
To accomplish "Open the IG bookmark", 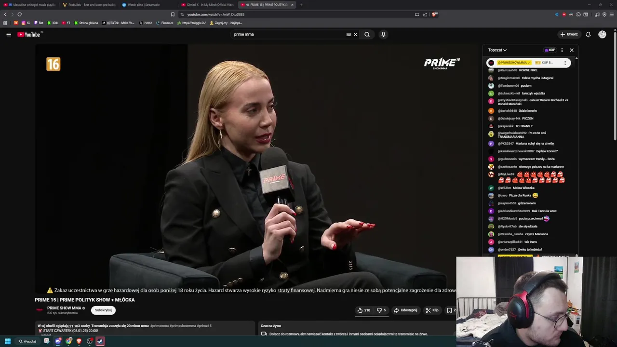I will click(26, 23).
